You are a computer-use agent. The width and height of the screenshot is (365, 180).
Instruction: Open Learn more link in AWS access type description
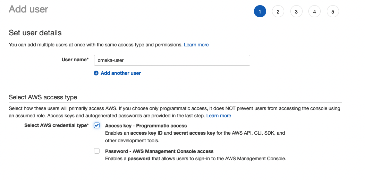219,116
